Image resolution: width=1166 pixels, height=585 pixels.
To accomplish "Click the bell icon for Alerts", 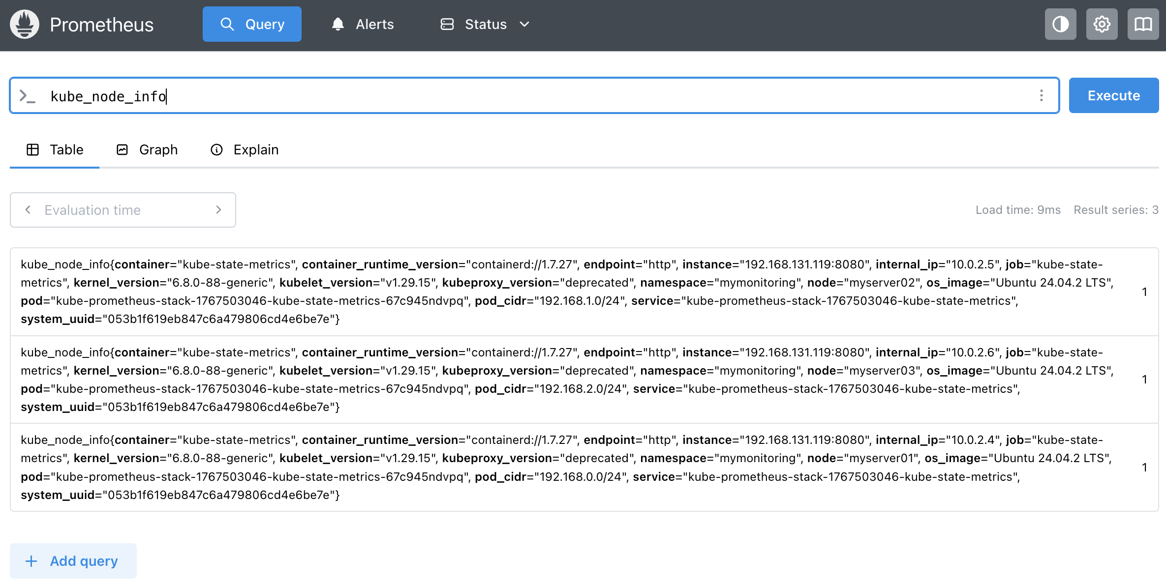I will 338,24.
